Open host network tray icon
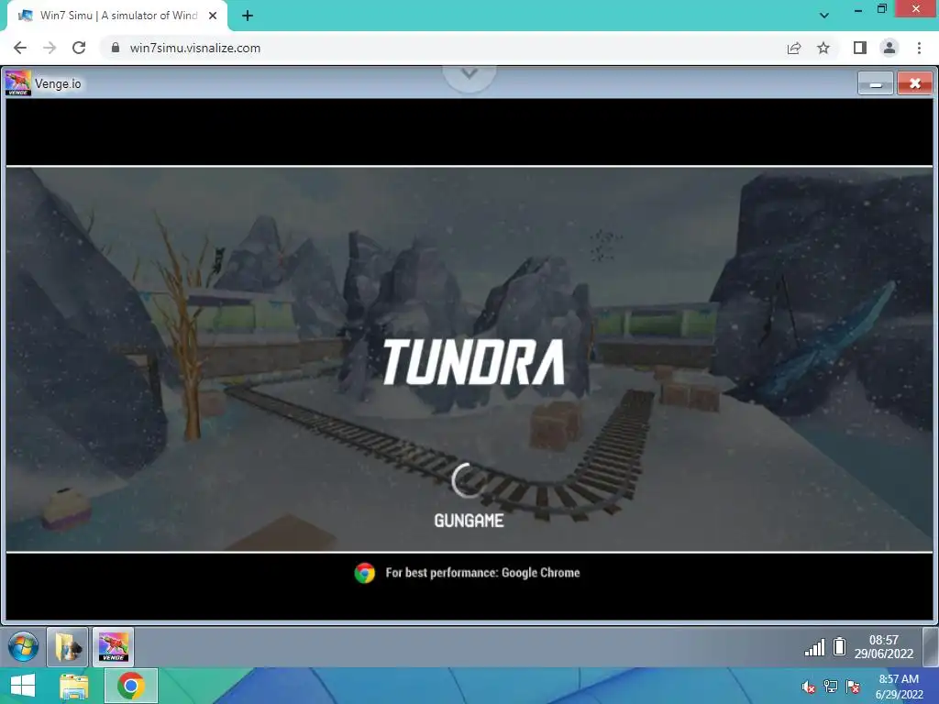Image resolution: width=939 pixels, height=704 pixels. coord(831,687)
